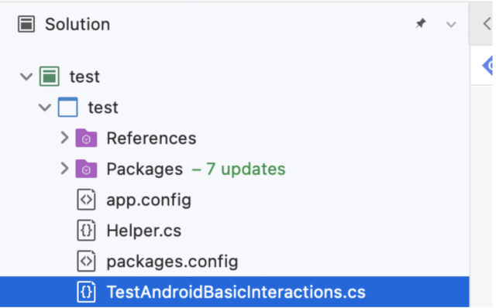The width and height of the screenshot is (496, 308).
Task: Click the purple References folder icon
Action: point(86,138)
